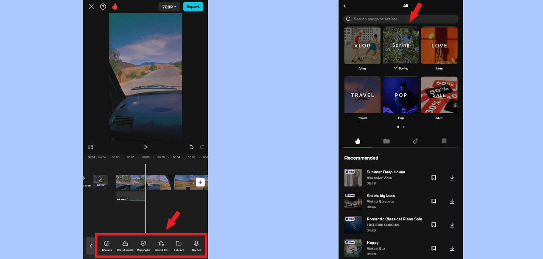
Task: Click the Happy track cover thumbnail
Action: click(x=353, y=248)
